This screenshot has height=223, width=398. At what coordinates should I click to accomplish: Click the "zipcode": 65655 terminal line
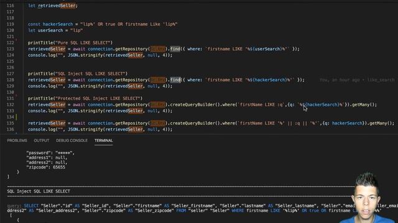[x=45, y=167]
